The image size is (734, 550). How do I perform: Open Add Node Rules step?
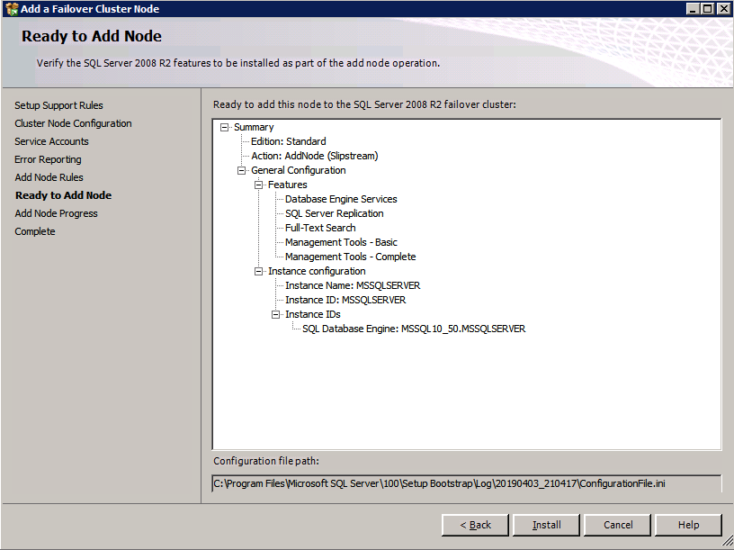pos(49,177)
